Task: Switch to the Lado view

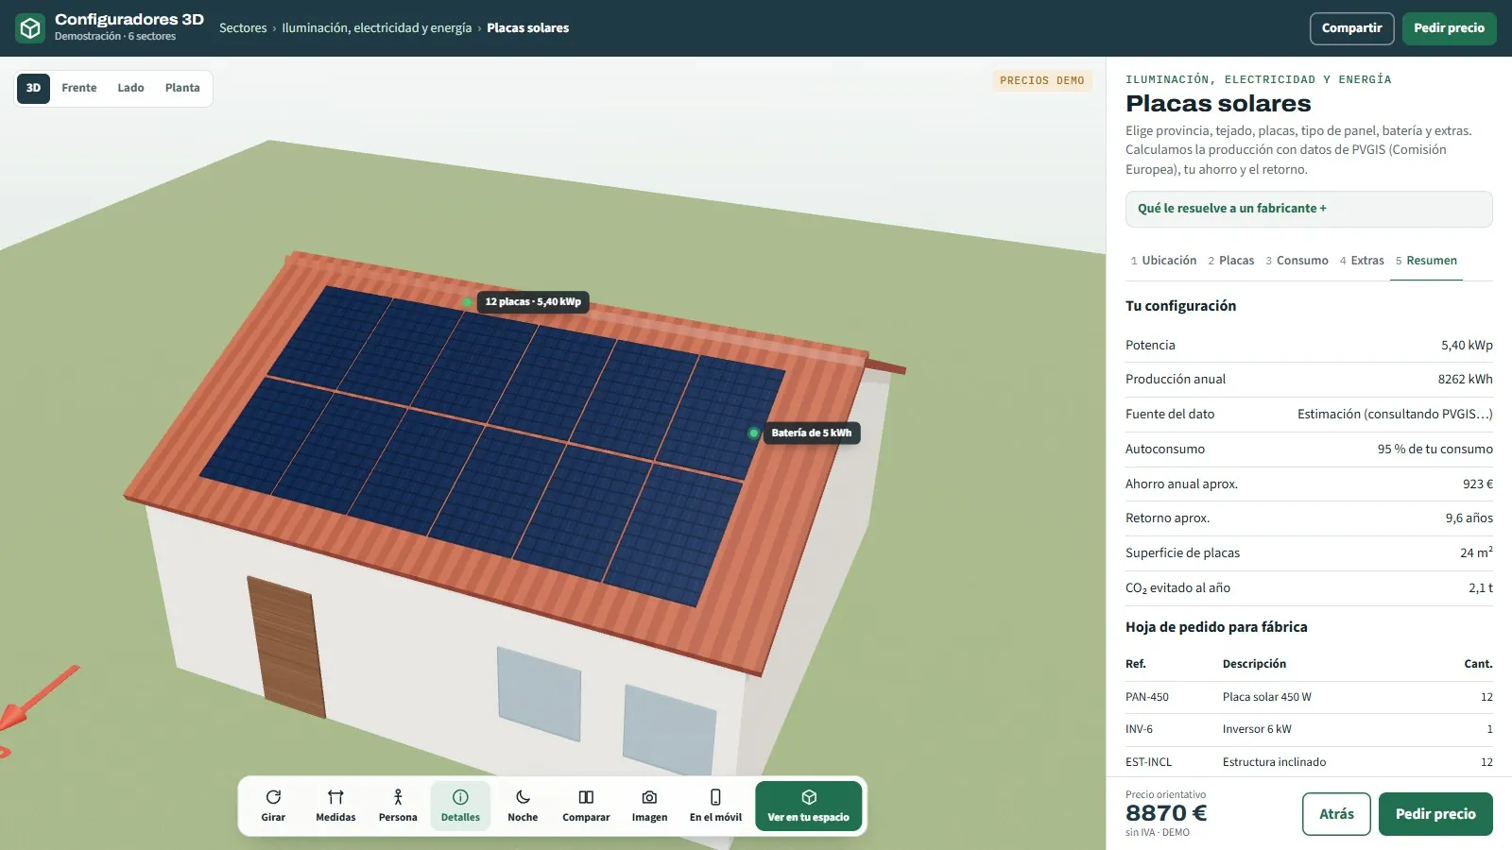Action: (x=130, y=88)
